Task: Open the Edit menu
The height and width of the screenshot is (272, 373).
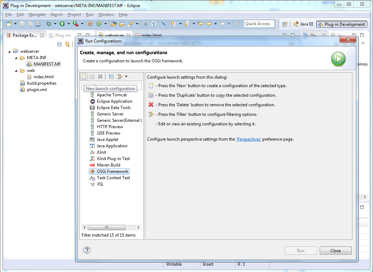Action: pos(20,15)
